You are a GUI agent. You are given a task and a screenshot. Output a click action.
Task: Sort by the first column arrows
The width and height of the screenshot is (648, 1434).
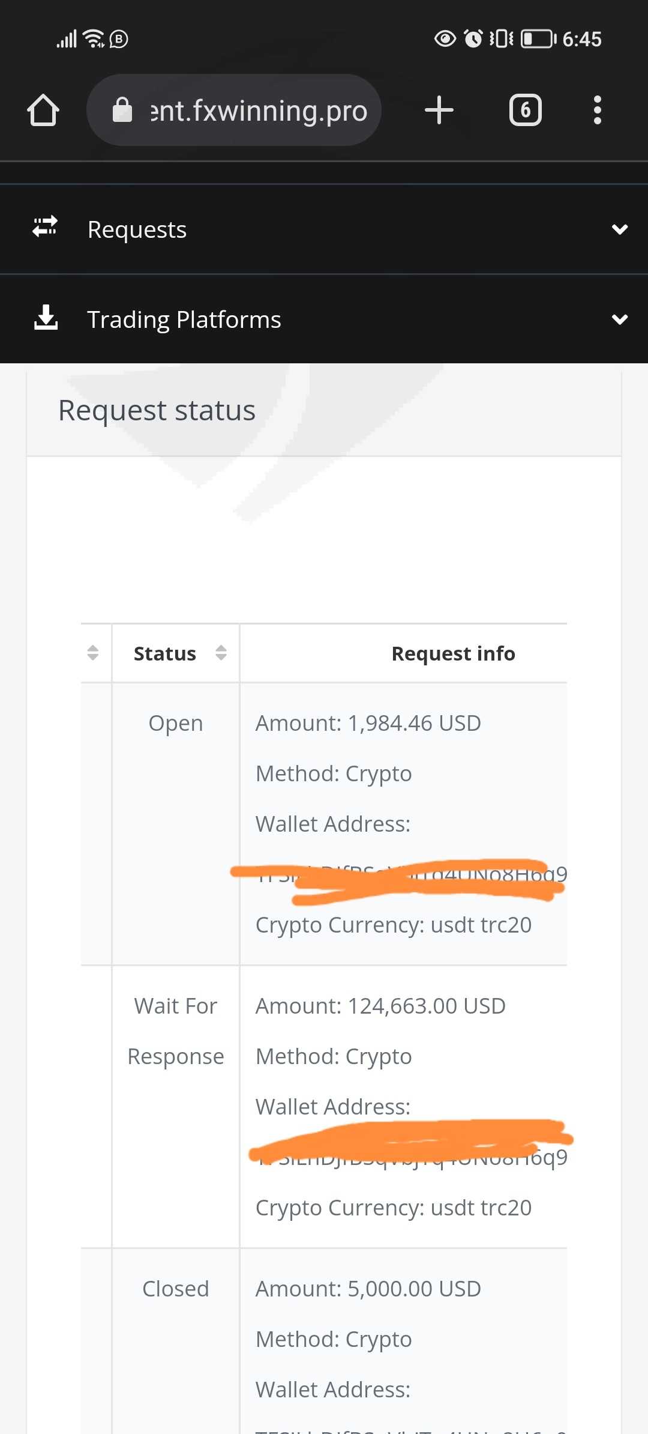[x=93, y=653]
